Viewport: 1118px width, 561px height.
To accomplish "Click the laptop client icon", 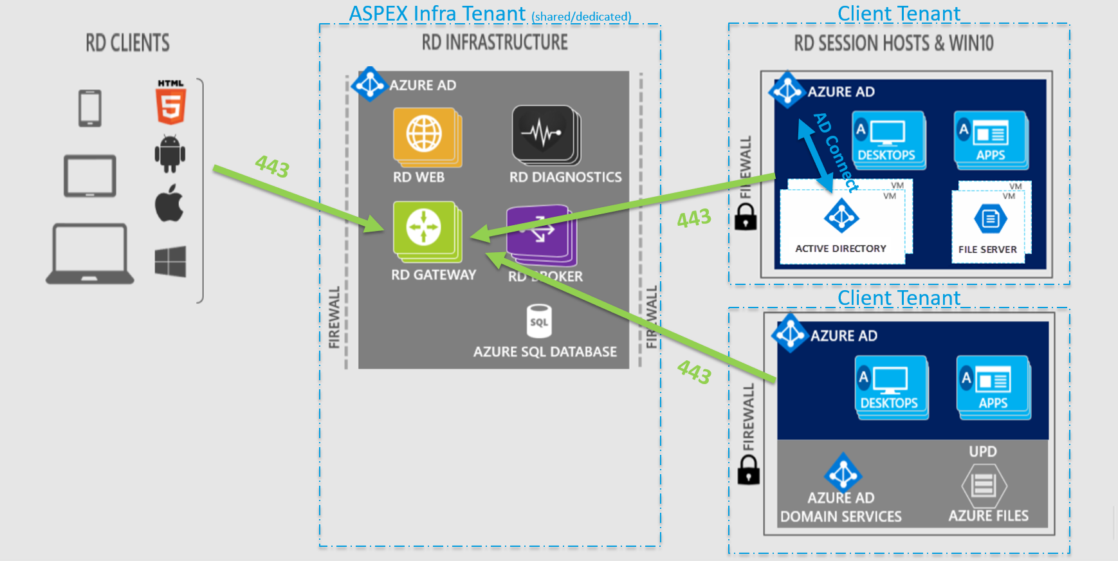I will click(x=90, y=253).
